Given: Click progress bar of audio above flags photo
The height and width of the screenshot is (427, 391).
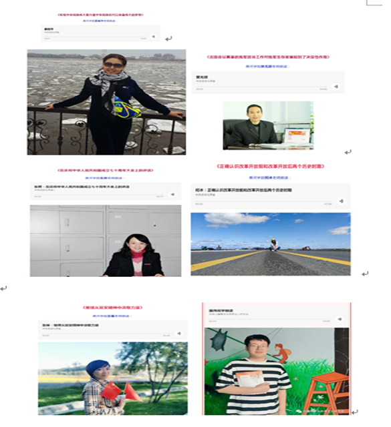Looking at the screenshot, I should [x=106, y=334].
